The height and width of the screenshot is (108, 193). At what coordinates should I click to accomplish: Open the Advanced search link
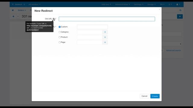coord(173,50)
